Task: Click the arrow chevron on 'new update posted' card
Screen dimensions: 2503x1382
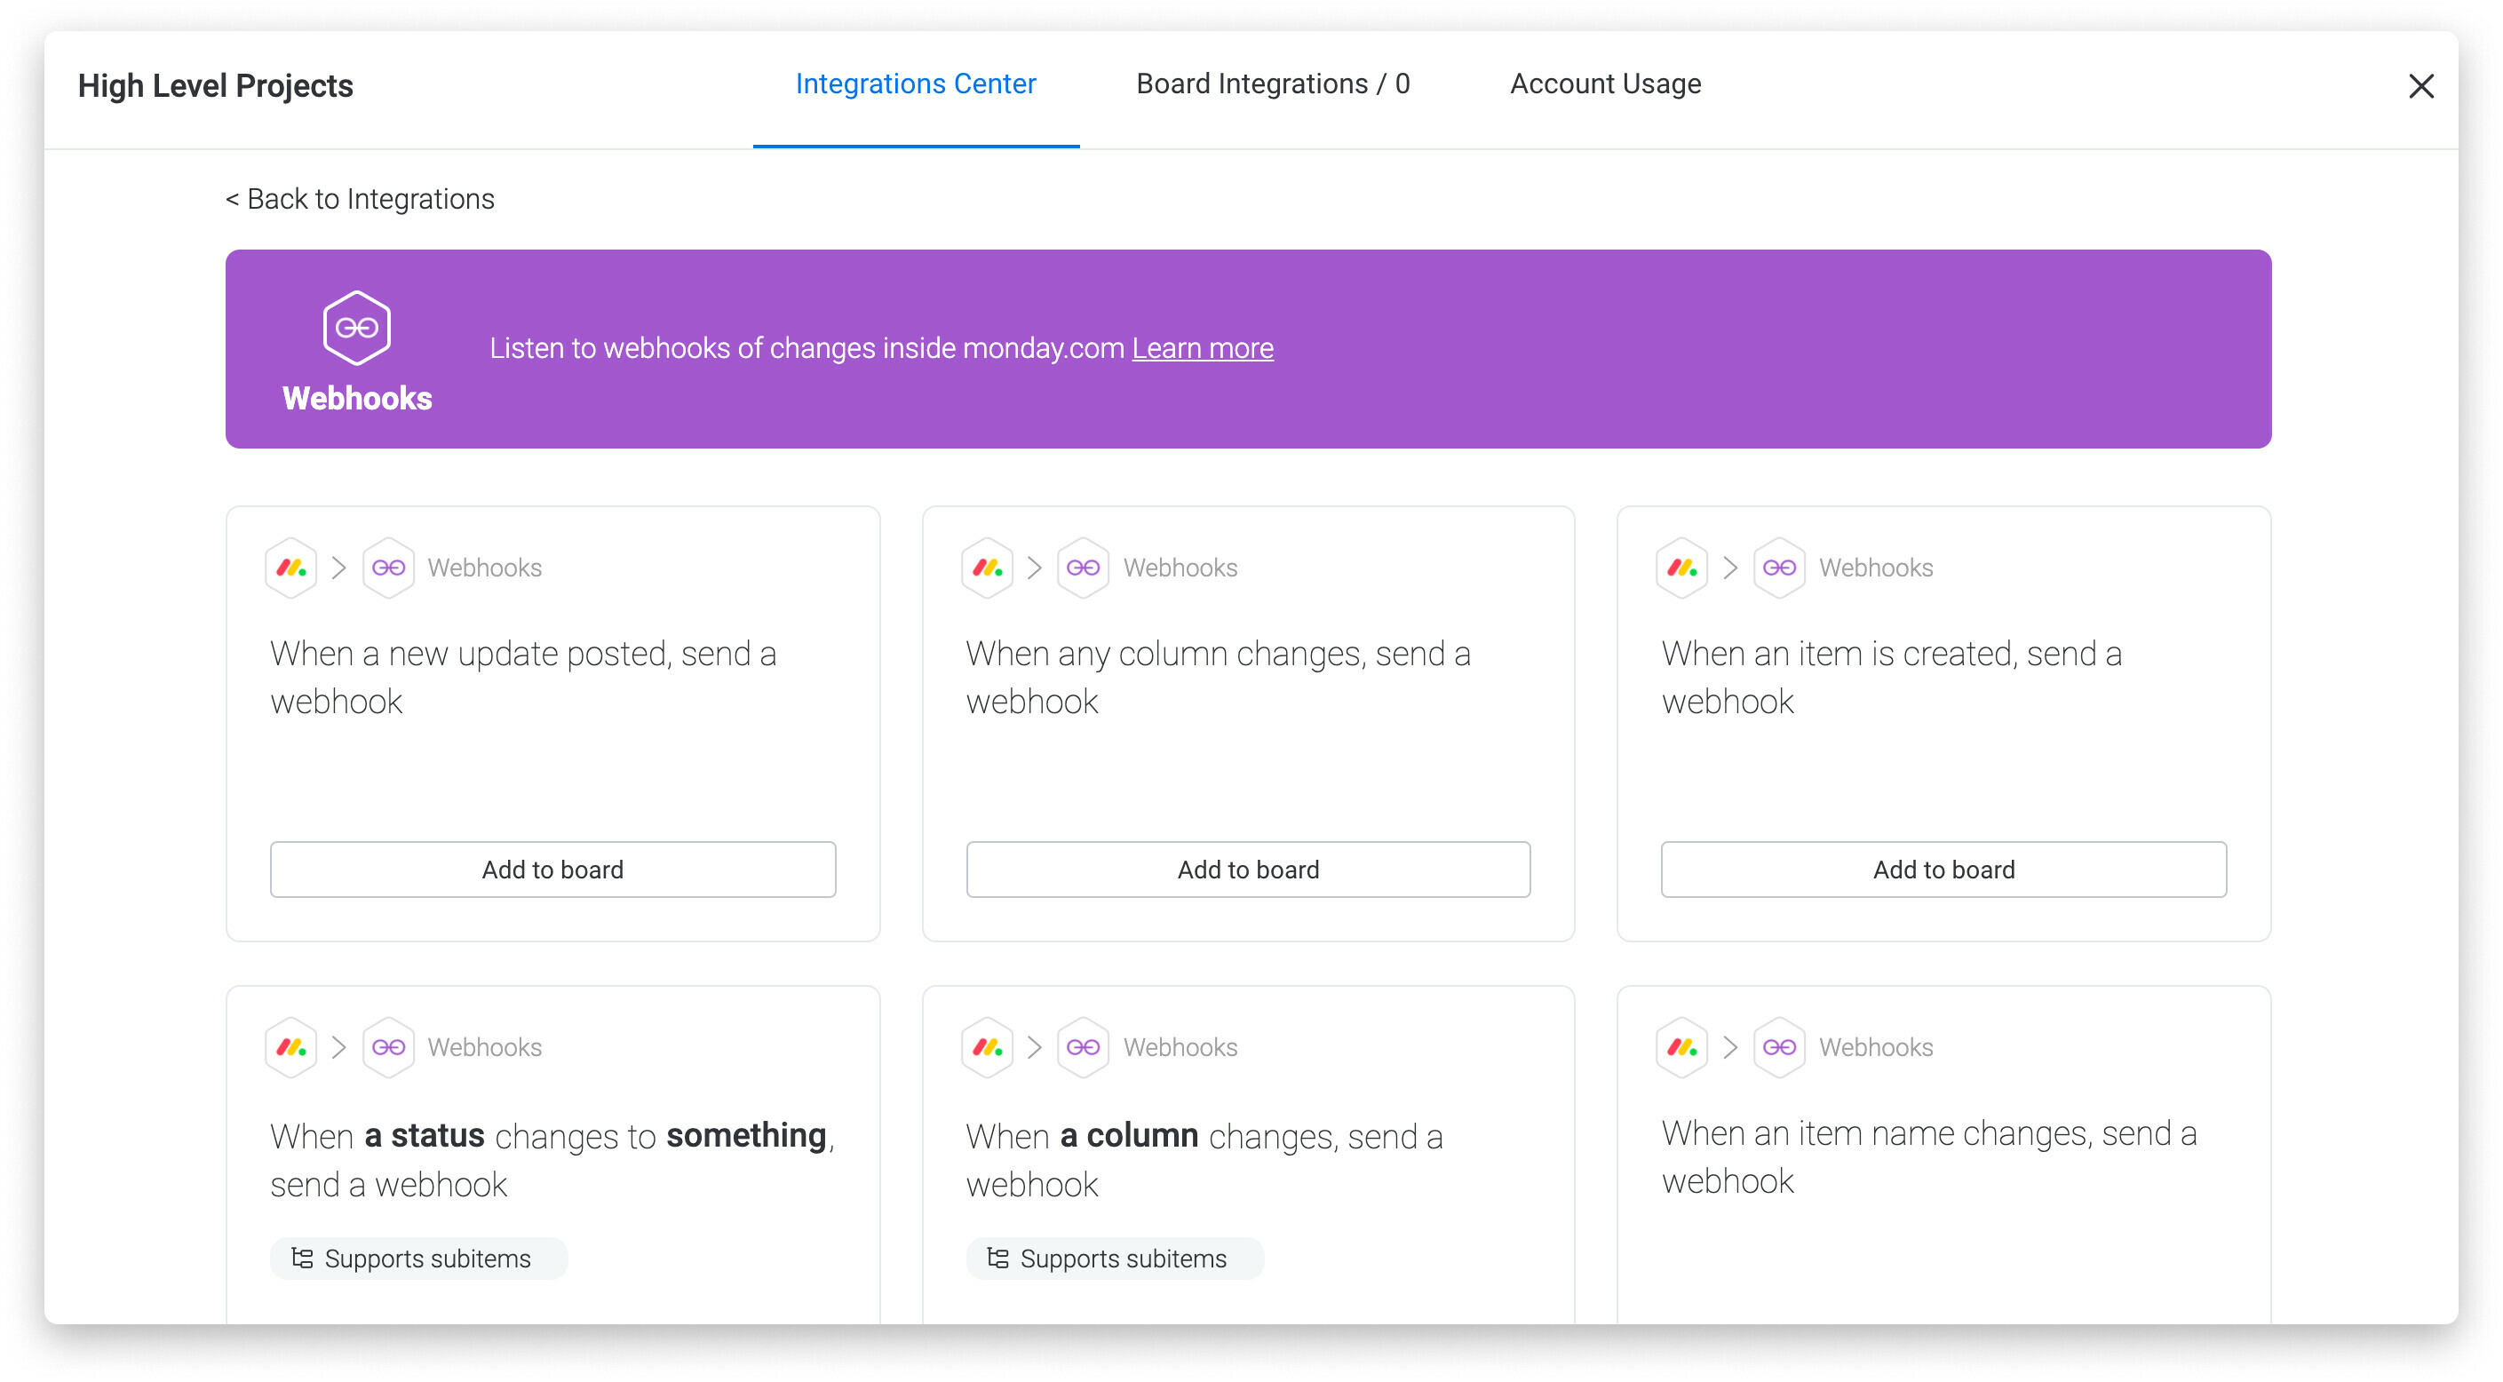Action: click(339, 568)
